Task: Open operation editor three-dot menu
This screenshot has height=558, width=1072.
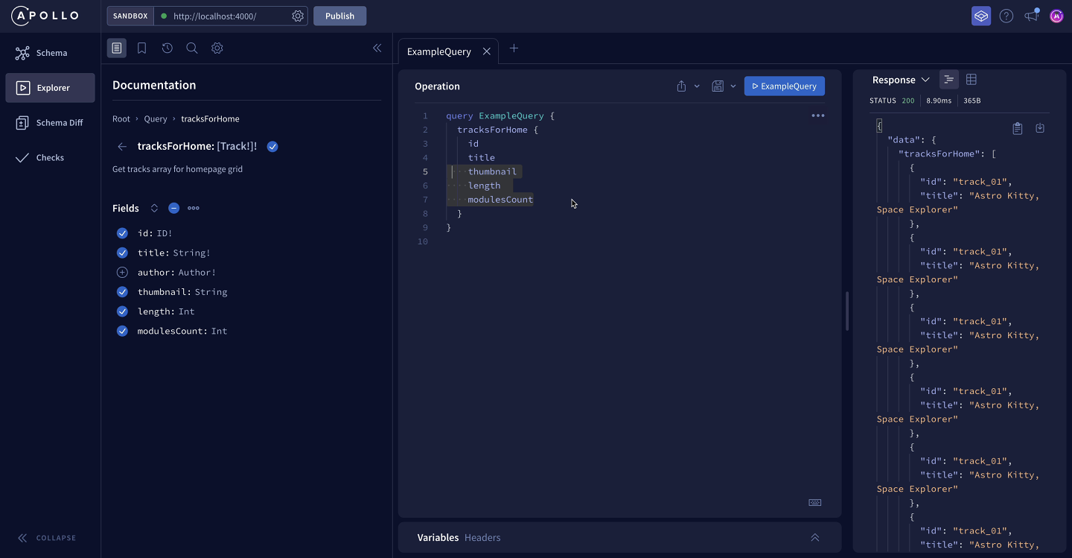Action: point(818,115)
